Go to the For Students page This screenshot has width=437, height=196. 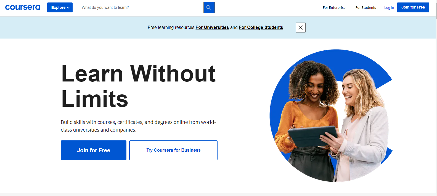[x=366, y=8]
